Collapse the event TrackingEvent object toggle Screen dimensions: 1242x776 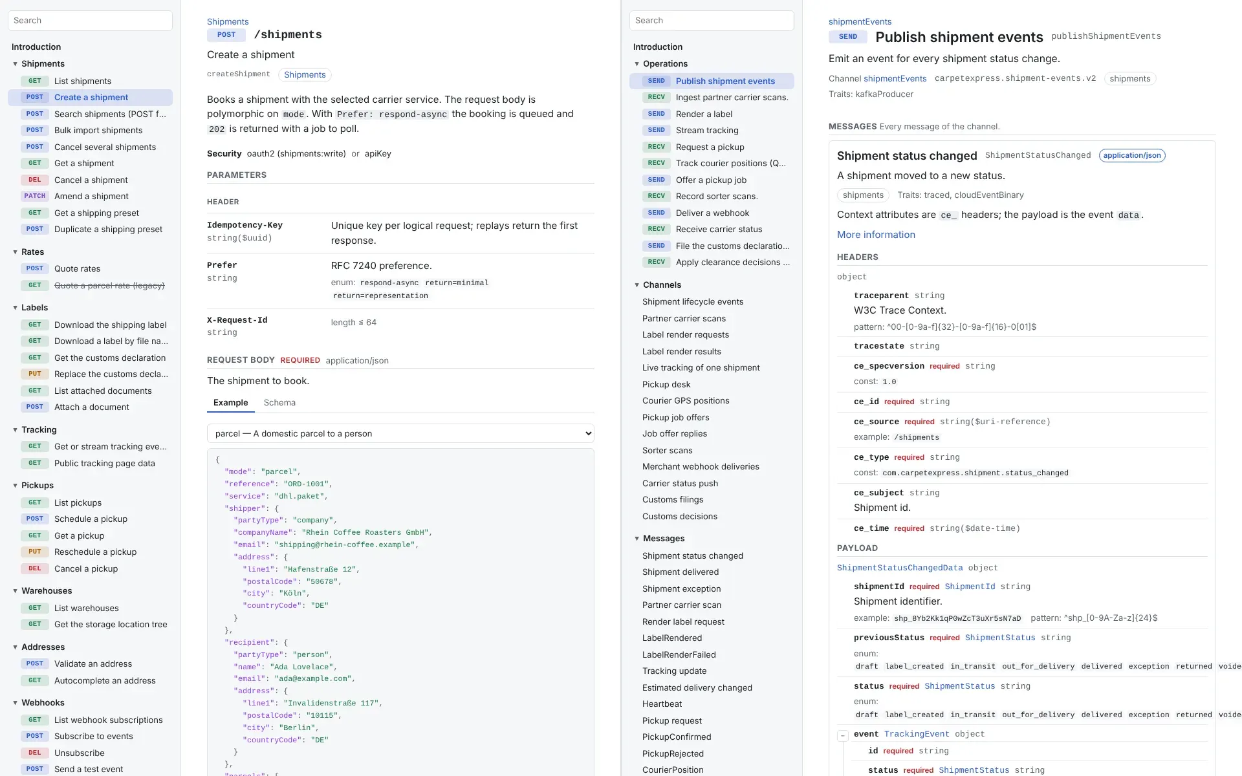click(843, 735)
